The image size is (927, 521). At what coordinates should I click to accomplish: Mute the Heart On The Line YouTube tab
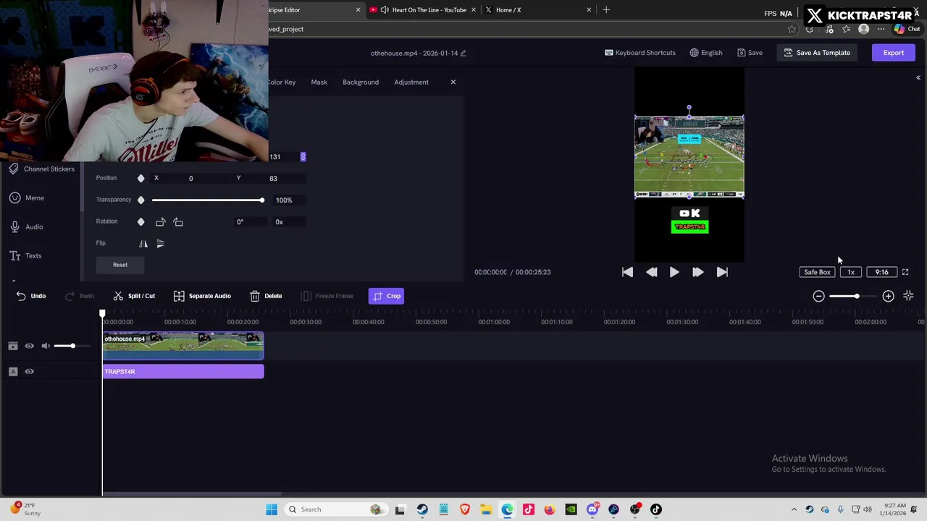point(384,10)
